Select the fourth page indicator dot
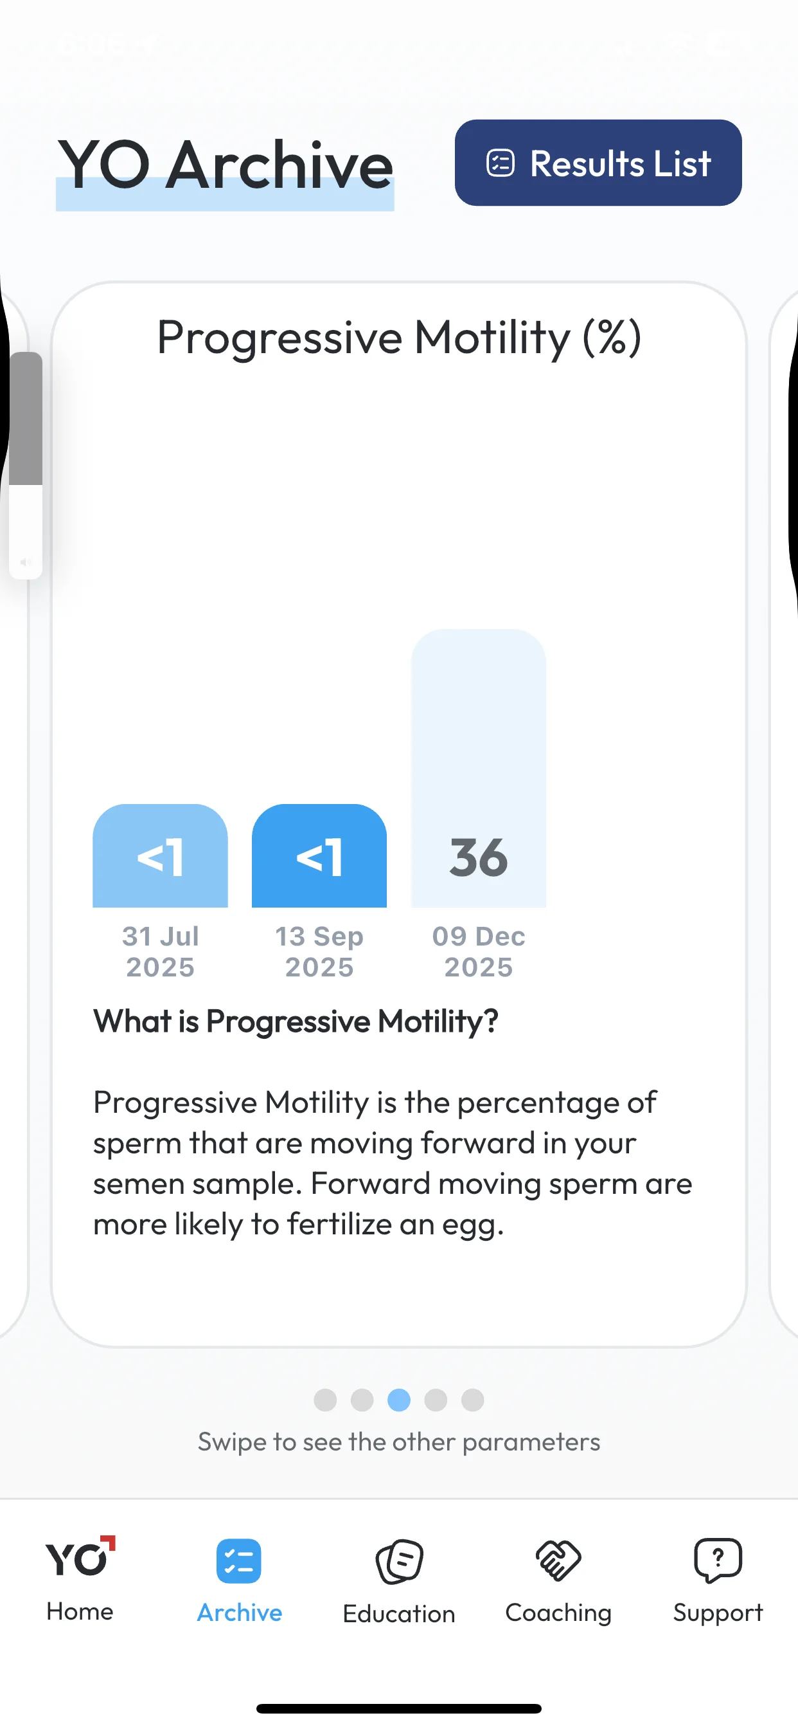 [x=436, y=1400]
